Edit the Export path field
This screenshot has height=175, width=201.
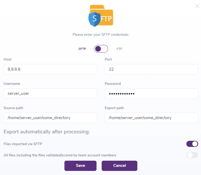151,118
